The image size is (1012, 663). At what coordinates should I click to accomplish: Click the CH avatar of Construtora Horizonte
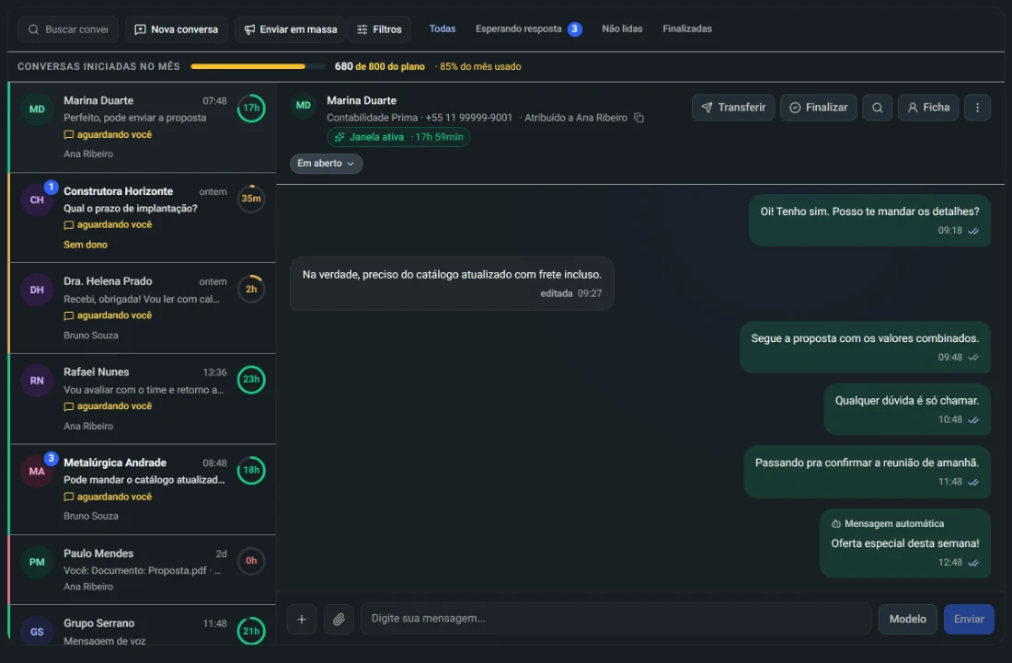pyautogui.click(x=37, y=200)
